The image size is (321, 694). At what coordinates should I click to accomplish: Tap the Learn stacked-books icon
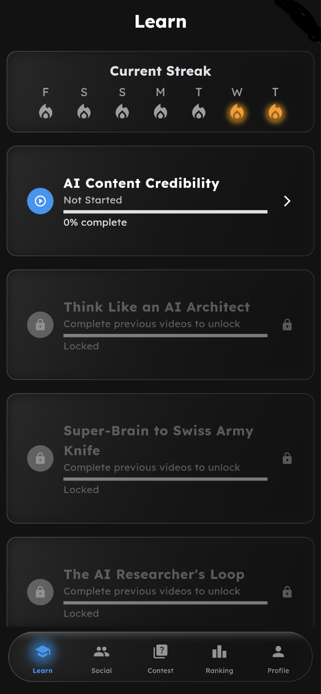tap(43, 651)
